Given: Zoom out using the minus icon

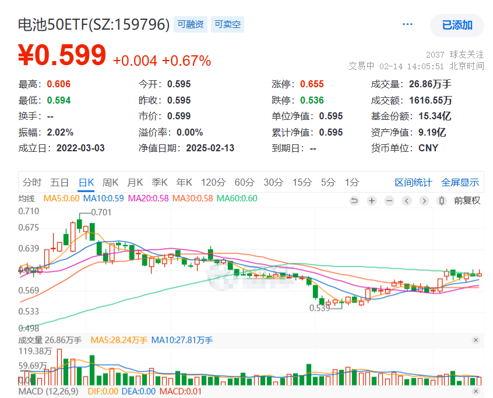Looking at the screenshot, I should click(389, 201).
